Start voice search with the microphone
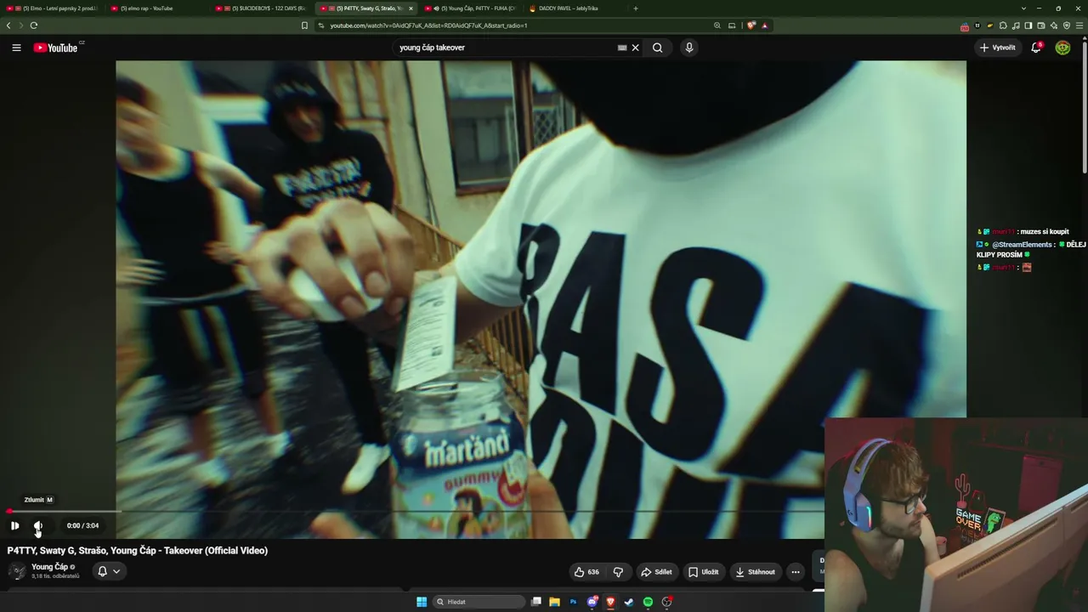The height and width of the screenshot is (612, 1088). [689, 48]
